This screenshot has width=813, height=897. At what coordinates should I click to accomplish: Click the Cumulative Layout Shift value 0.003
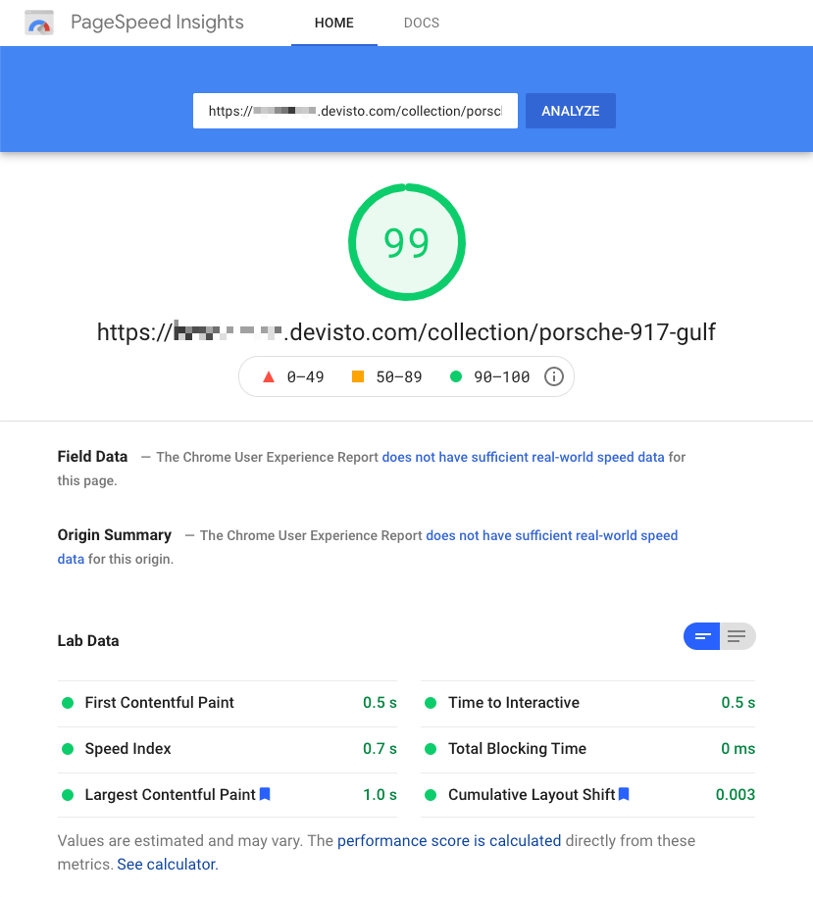pyautogui.click(x=736, y=795)
